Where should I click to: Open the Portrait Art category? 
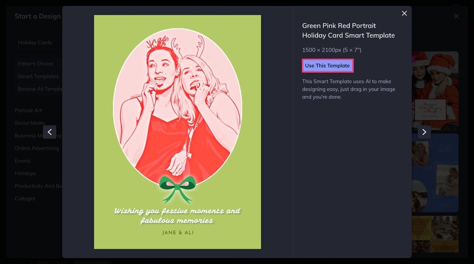(x=28, y=110)
